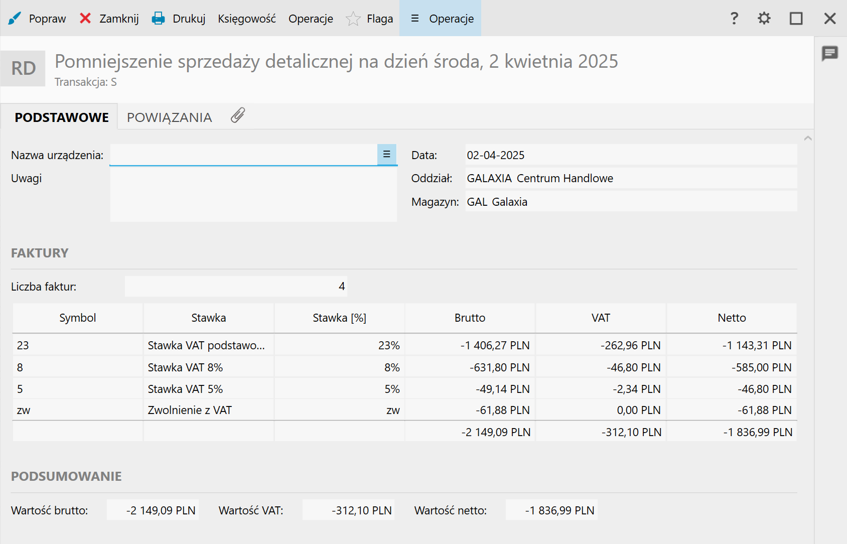Click into the Uwagi notes field
The height and width of the screenshot is (544, 847).
point(253,195)
